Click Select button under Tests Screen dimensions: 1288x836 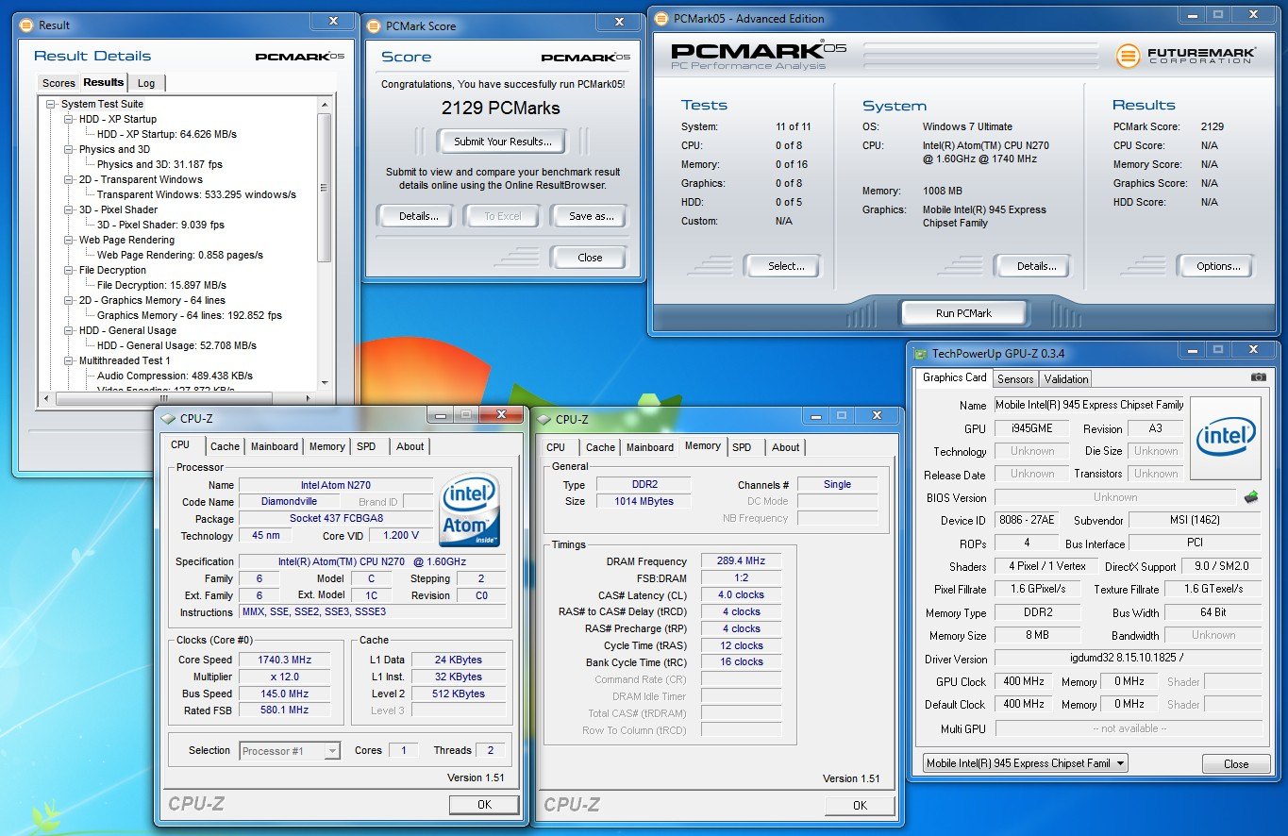(785, 266)
